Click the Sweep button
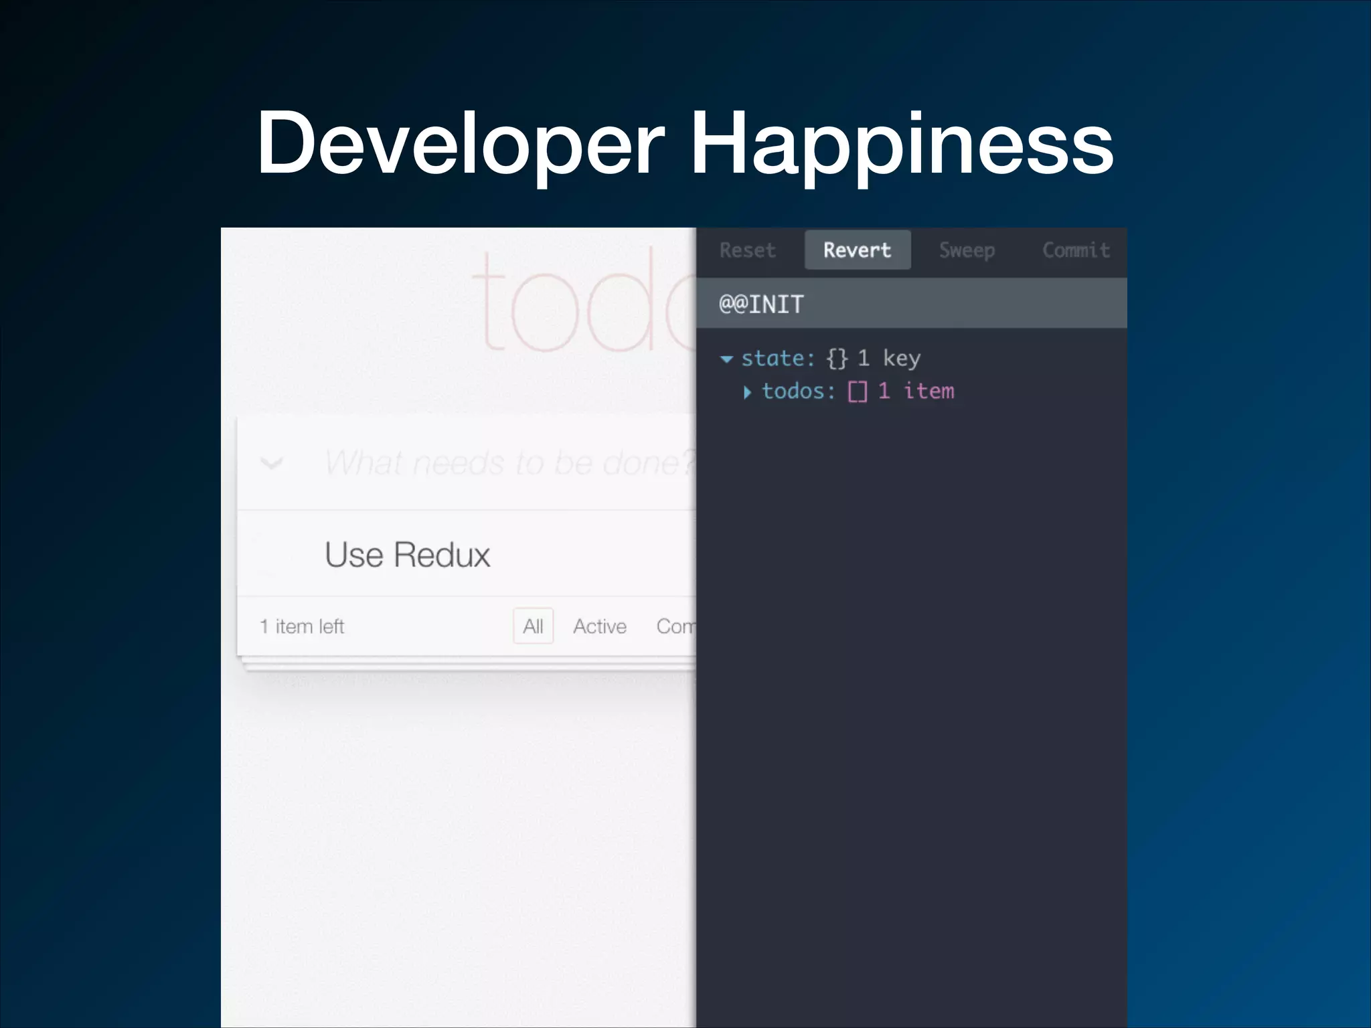Viewport: 1371px width, 1028px height. coord(966,250)
